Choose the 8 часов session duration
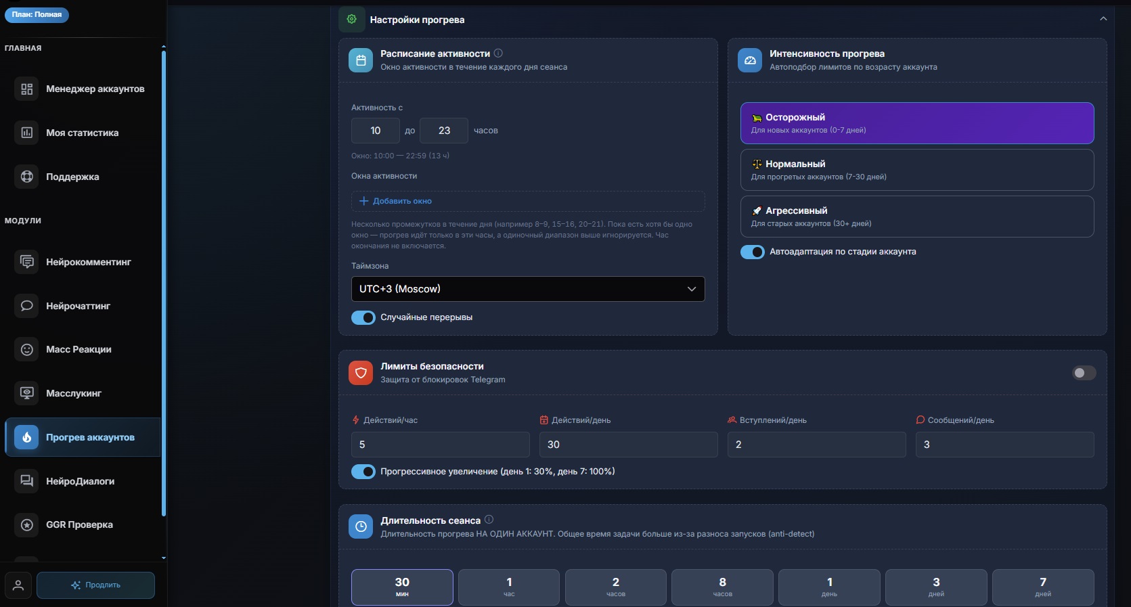The image size is (1131, 607). (x=722, y=587)
